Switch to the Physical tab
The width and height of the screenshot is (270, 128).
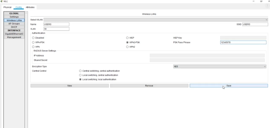[7, 7]
